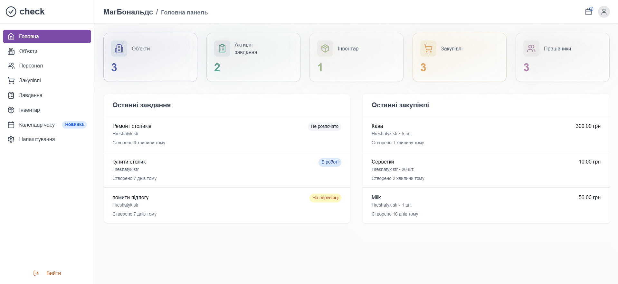Click the Працівники card label
The width and height of the screenshot is (618, 284).
tap(557, 49)
